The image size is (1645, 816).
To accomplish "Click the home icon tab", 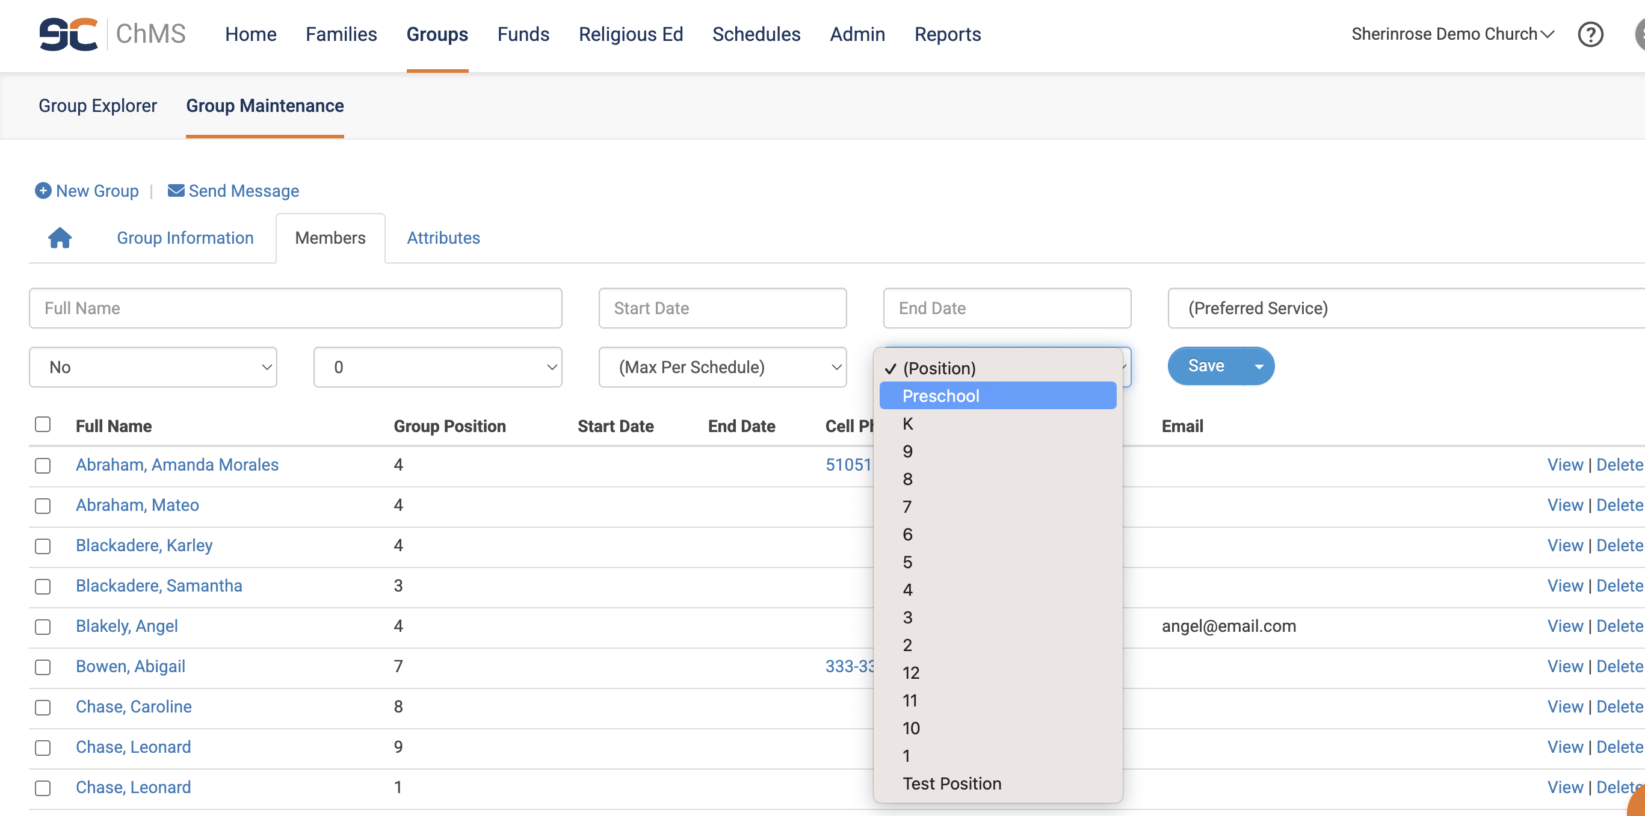I will [60, 238].
